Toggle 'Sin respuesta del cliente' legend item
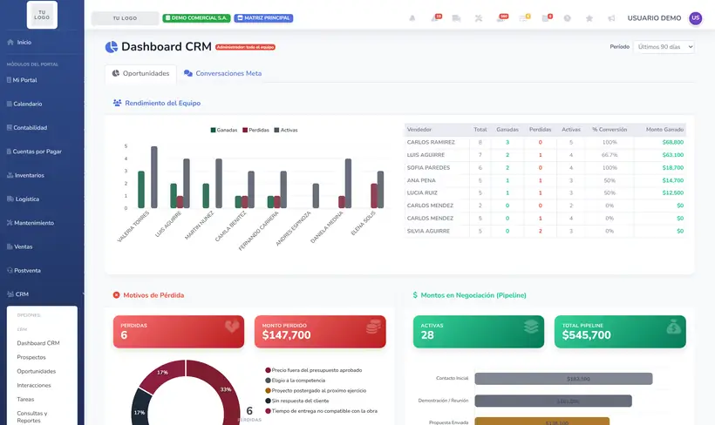Image resolution: width=715 pixels, height=425 pixels. (x=297, y=401)
